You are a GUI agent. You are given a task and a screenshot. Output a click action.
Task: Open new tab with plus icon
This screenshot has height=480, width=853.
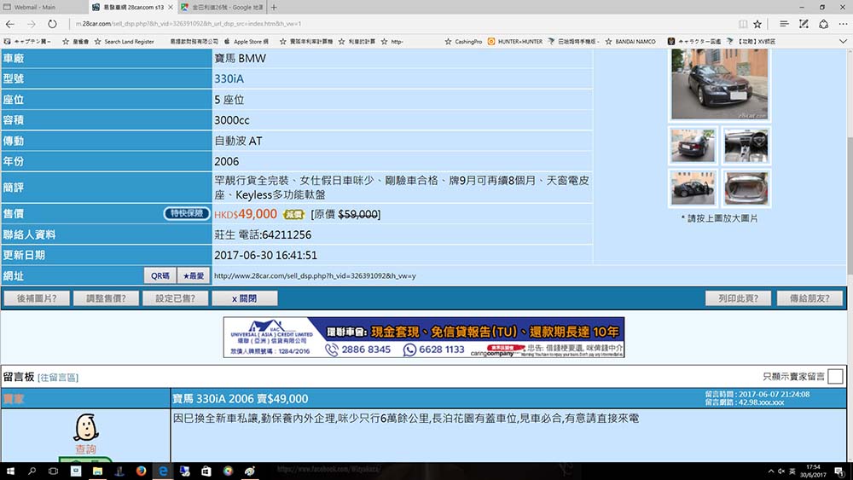pos(274,7)
